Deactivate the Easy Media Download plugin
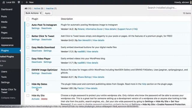Image resolution: width=192 pixels, height=108 pixels. coord(37,51)
